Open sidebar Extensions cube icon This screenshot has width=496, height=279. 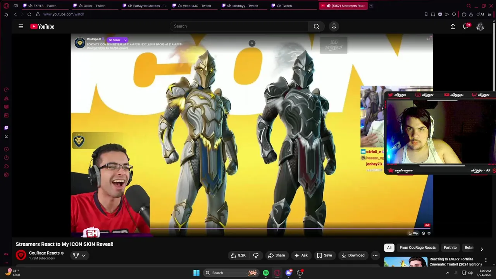6,166
